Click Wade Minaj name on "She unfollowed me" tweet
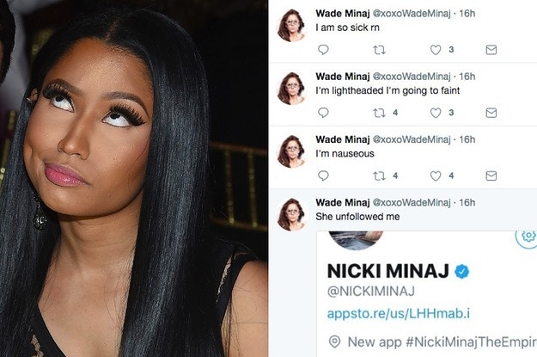Screen dimensions: 537x357 tap(343, 202)
